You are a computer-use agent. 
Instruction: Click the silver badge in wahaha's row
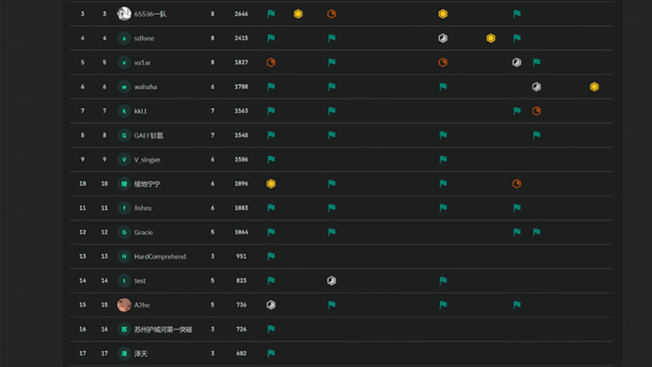[536, 87]
